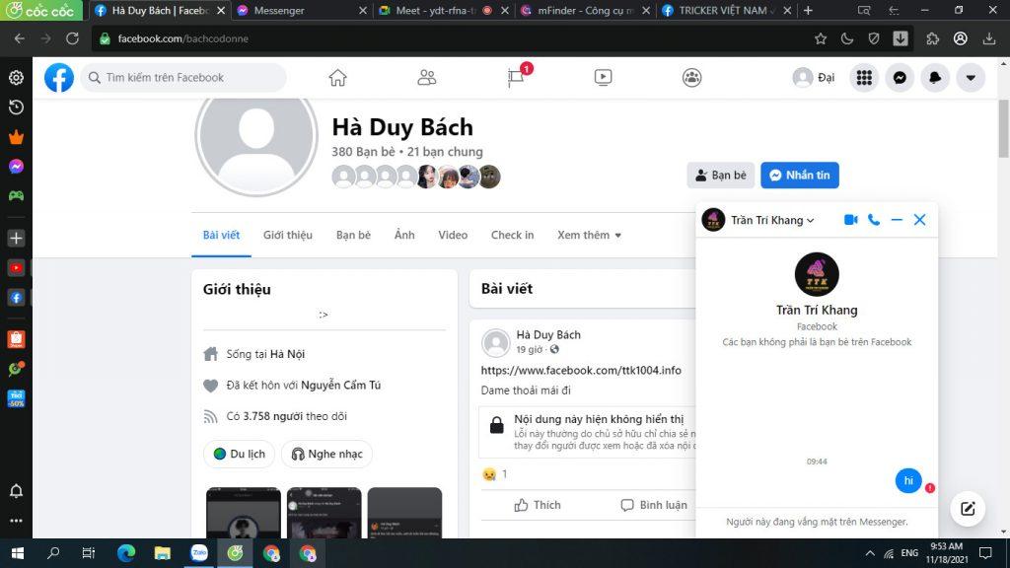
Task: Open the account dropdown arrow in header
Action: coord(971,78)
